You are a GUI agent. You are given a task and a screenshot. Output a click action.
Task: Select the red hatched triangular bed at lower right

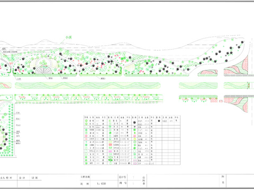237,103
